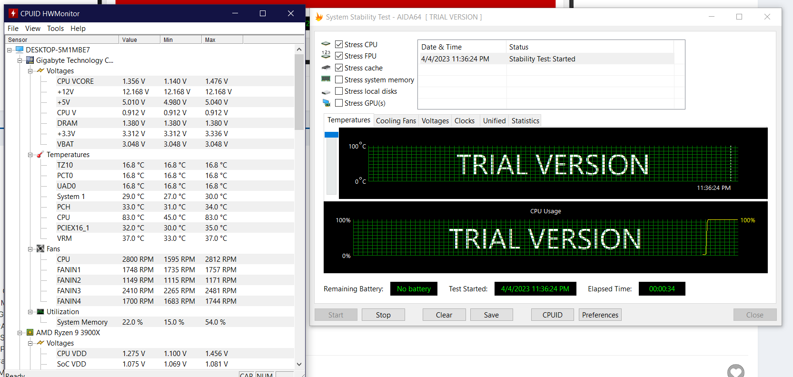Collapse the Gigabyte Technology node
793x377 pixels.
click(20, 60)
